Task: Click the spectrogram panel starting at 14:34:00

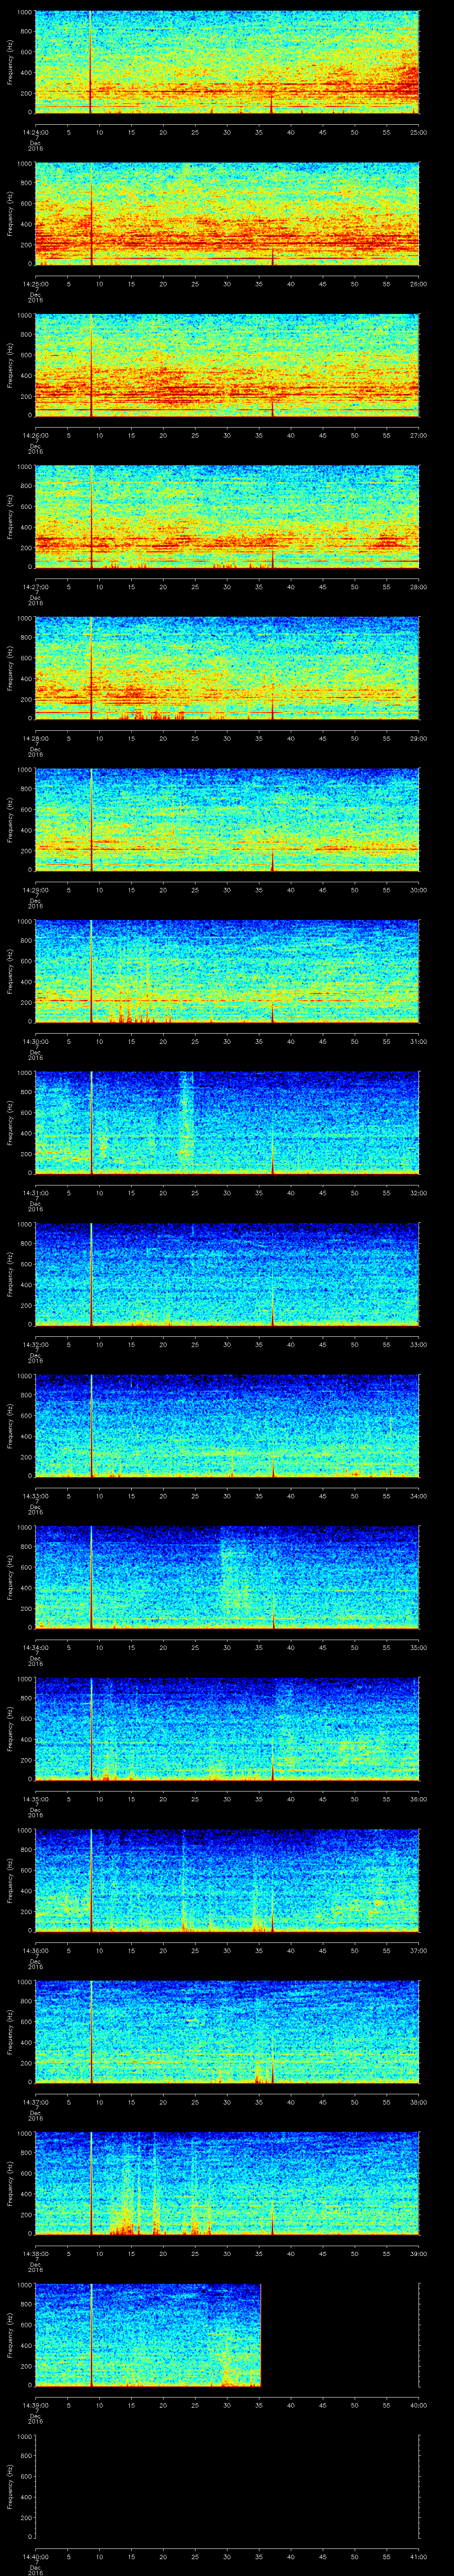Action: click(x=227, y=1577)
